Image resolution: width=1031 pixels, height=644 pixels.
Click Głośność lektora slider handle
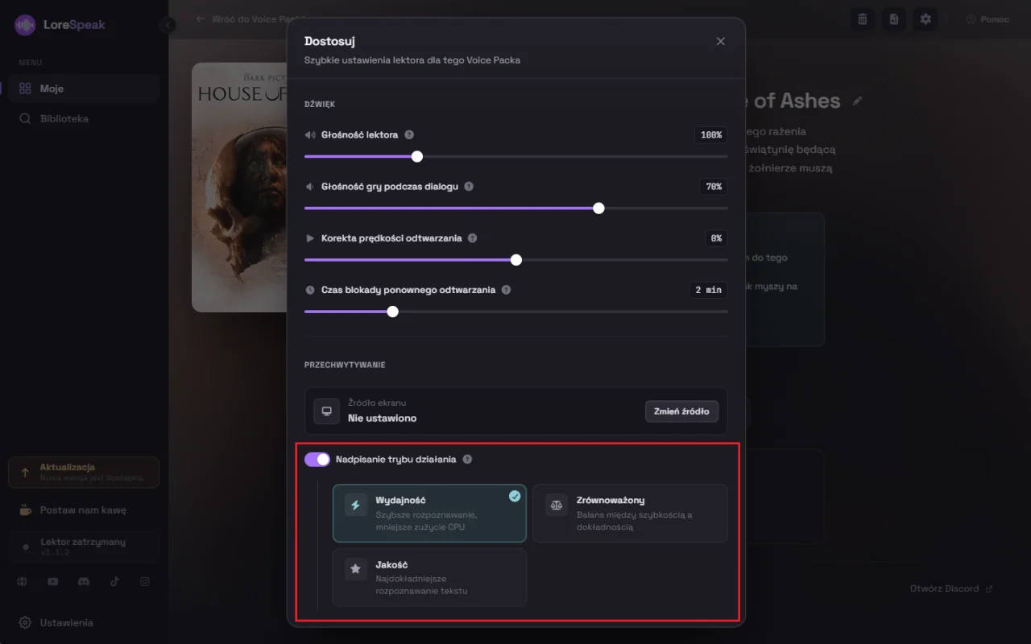coord(417,156)
